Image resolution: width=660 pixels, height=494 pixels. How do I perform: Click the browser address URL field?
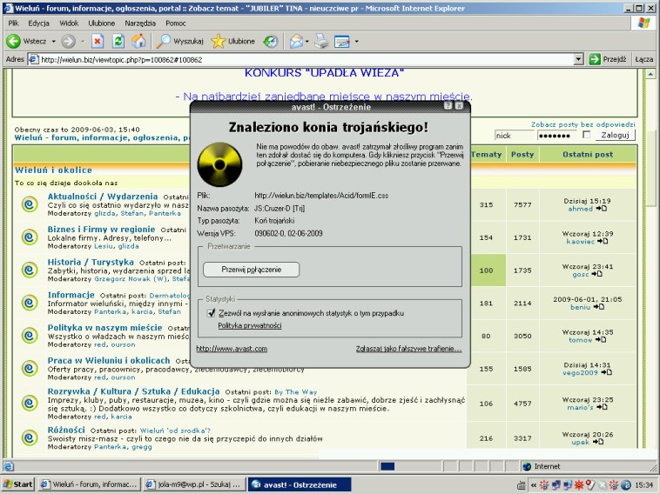301,59
